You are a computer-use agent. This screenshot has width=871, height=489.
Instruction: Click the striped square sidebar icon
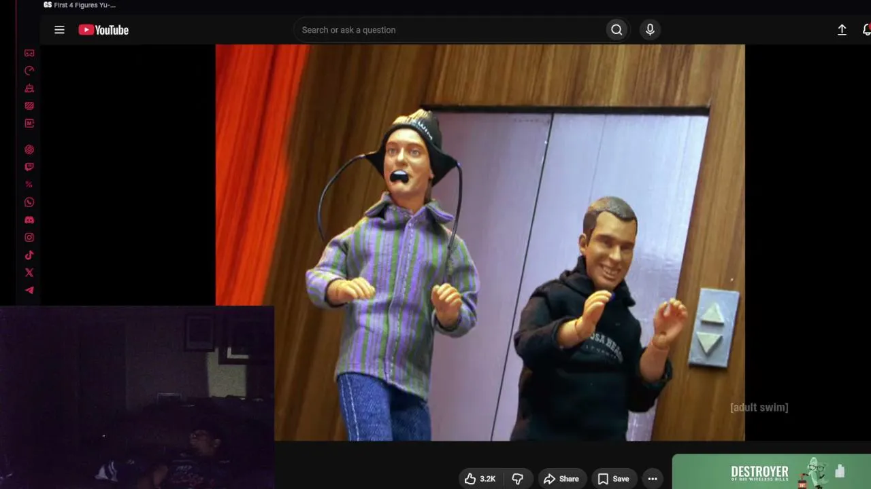tap(29, 106)
